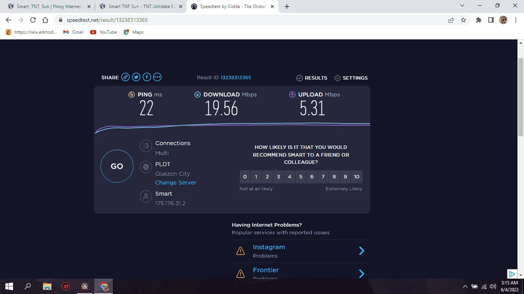Bookmark this page with the star

tap(463, 20)
